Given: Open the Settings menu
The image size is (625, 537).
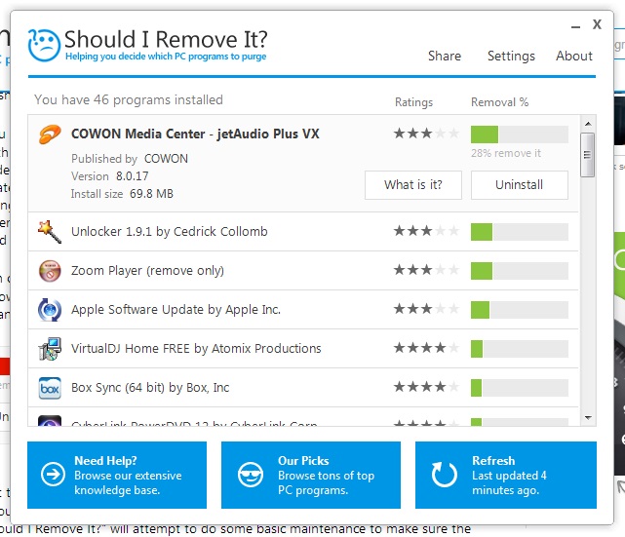Looking at the screenshot, I should 511,57.
